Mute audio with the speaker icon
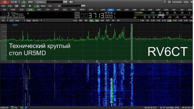The image size is (194, 109). click(71, 2)
